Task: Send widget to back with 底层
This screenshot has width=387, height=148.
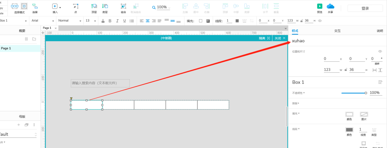Action: point(105,6)
